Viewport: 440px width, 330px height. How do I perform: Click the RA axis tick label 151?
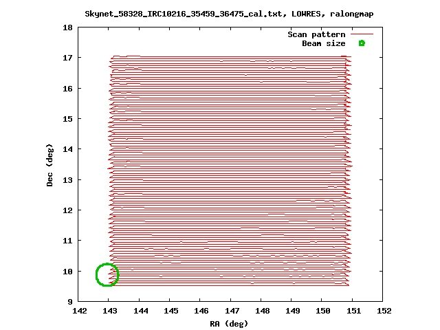[353, 311]
